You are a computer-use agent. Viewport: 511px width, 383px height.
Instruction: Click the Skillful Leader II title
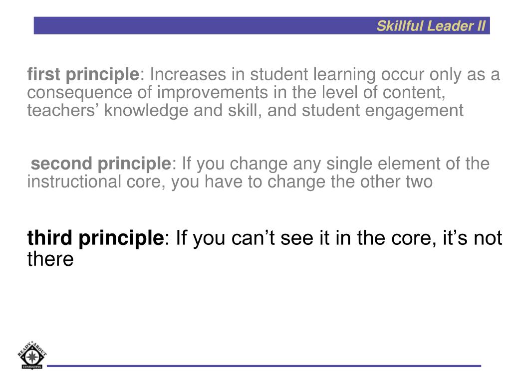(431, 26)
